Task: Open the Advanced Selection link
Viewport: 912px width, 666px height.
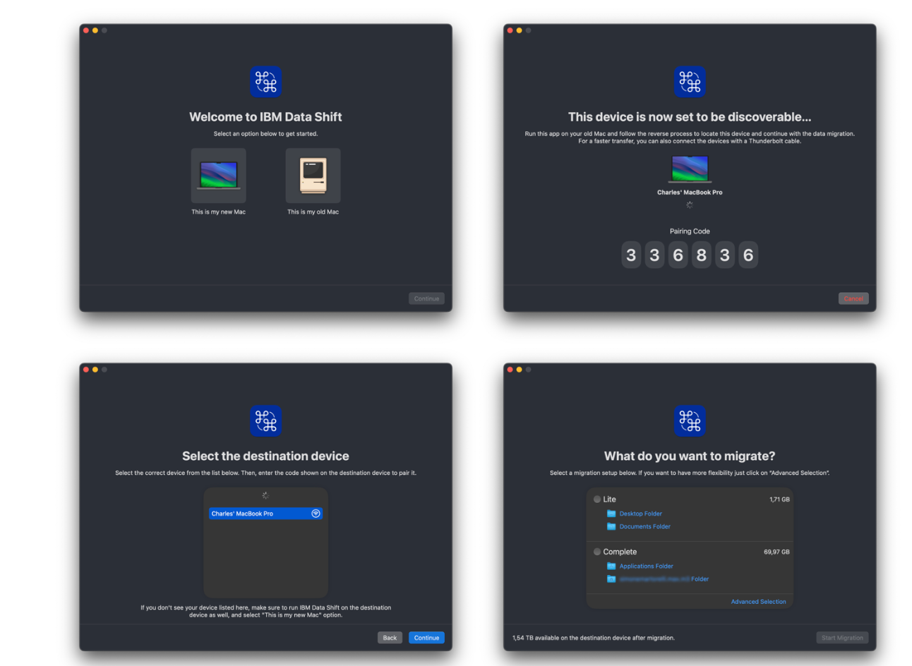Action: point(758,602)
